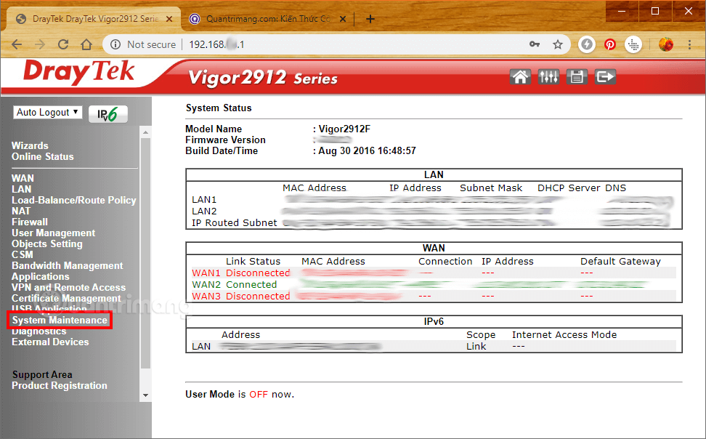The width and height of the screenshot is (706, 439).
Task: Open Load-Balance/Route Policy menu
Action: 74,200
